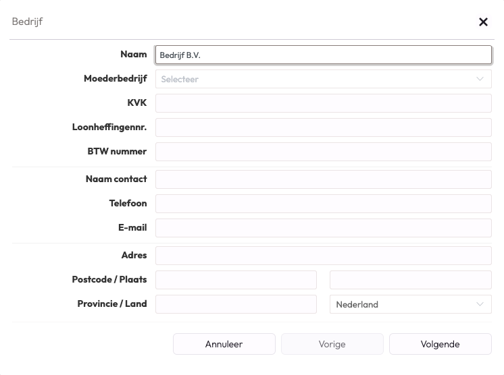Focus the Plaats input field
504x375 pixels.
click(410, 280)
